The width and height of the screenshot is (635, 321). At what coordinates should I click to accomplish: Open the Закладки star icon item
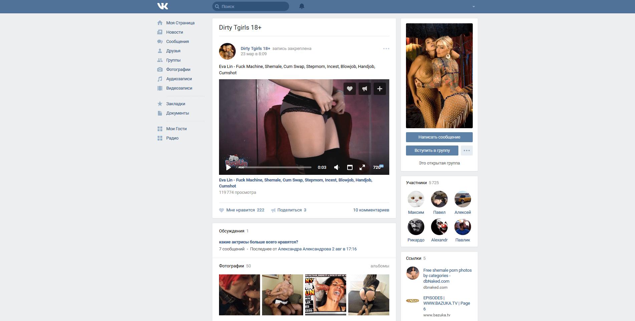[x=176, y=104]
